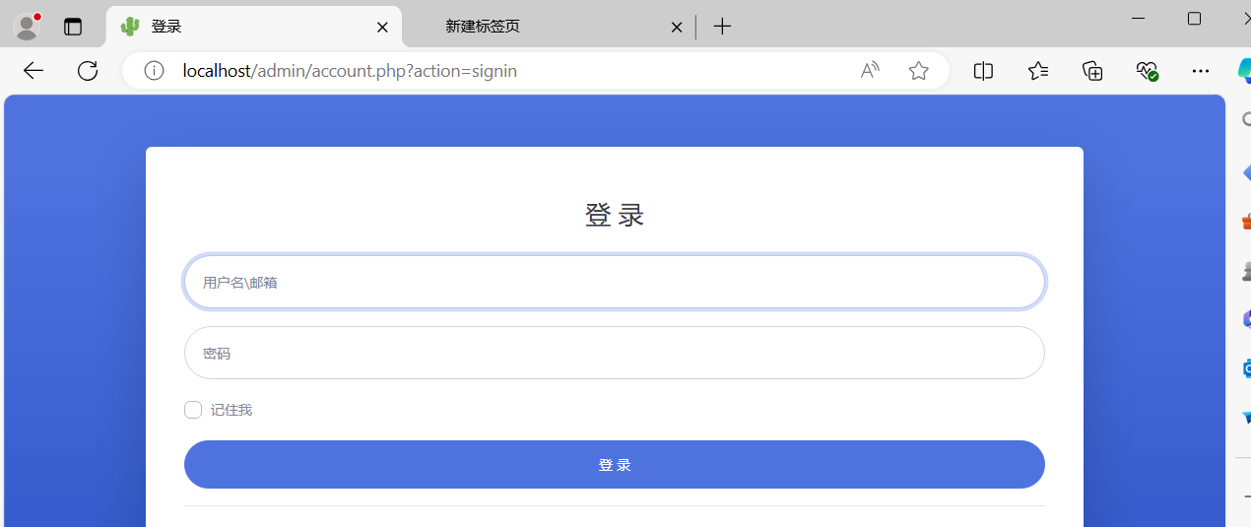Tick the 记住我 checkbox
This screenshot has height=527, width=1251.
(193, 410)
